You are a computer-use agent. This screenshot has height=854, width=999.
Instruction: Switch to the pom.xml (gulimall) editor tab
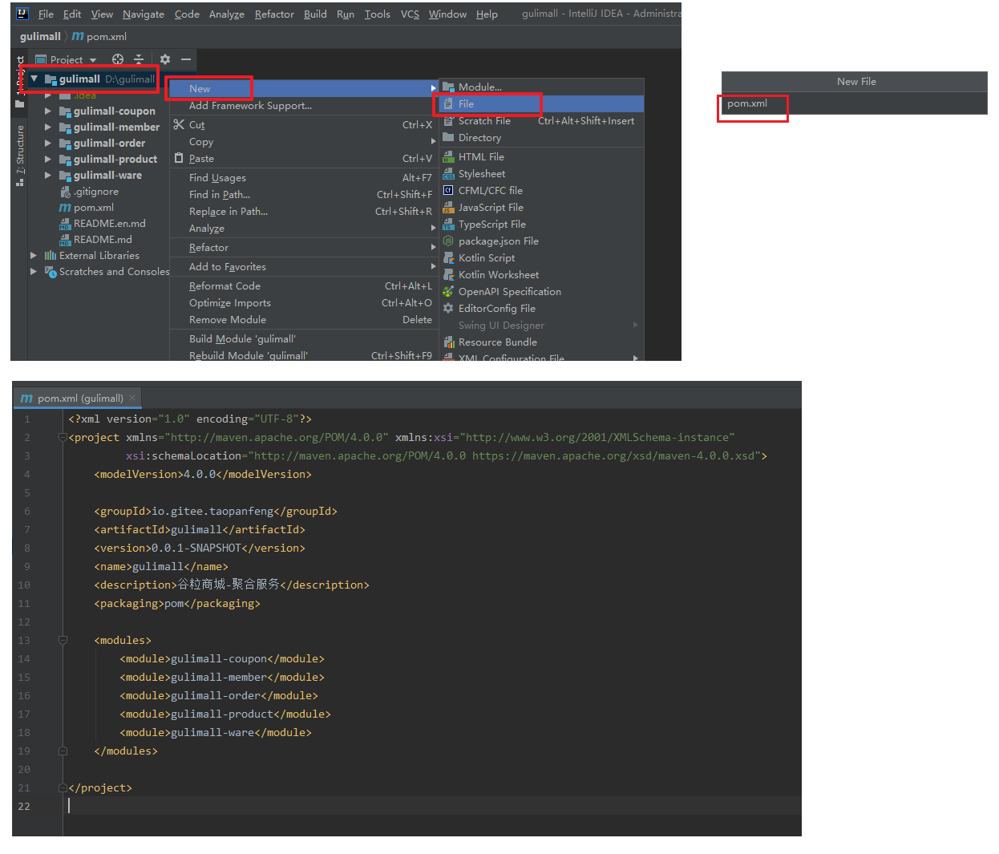(x=77, y=398)
